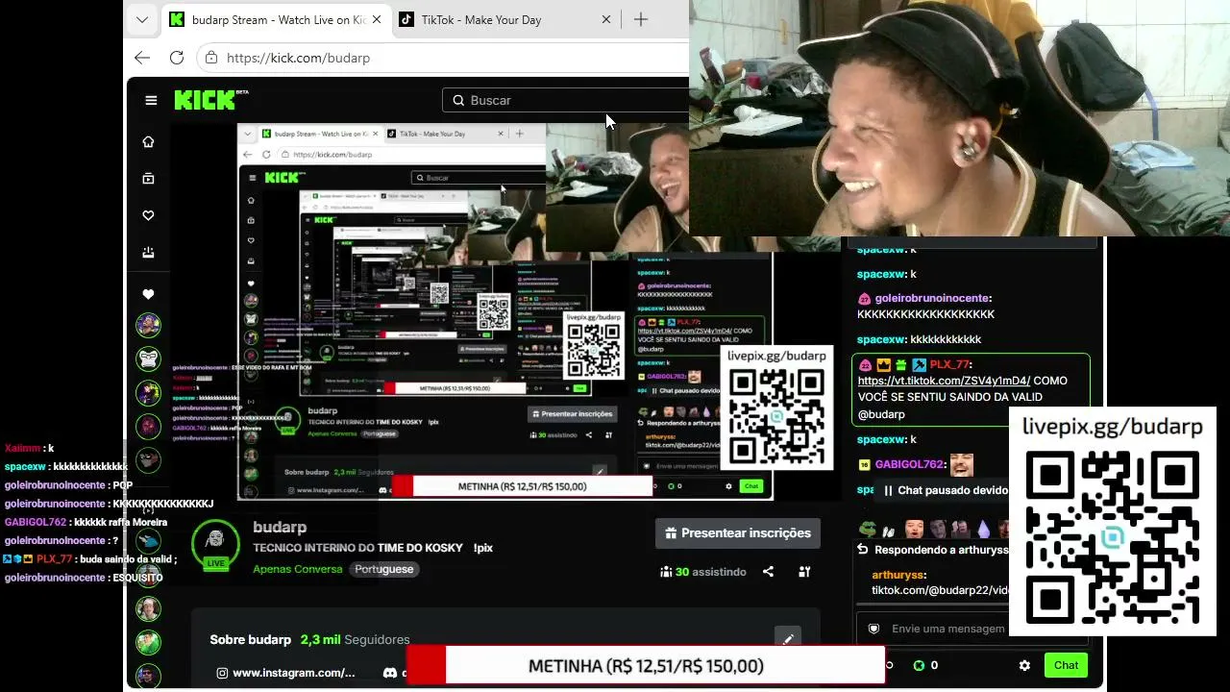
Task: Click Presentear inscrições gift button
Action: tap(737, 532)
